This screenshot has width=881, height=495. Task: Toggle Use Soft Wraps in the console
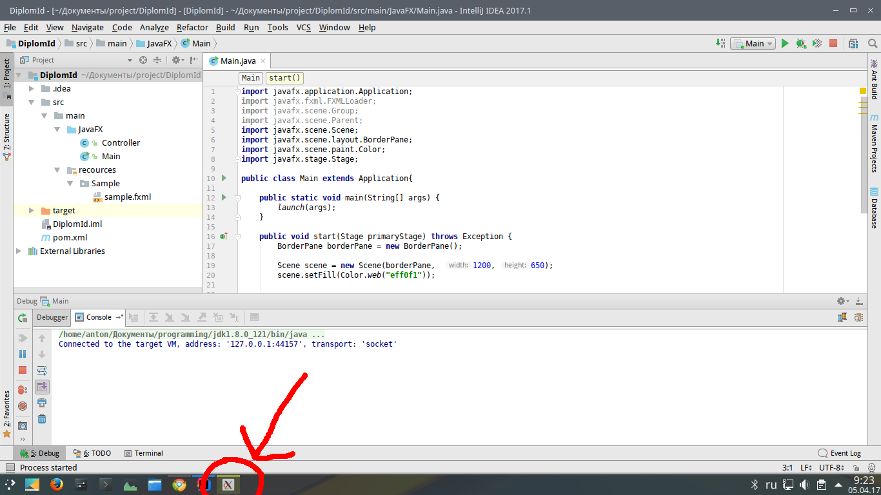pos(42,371)
